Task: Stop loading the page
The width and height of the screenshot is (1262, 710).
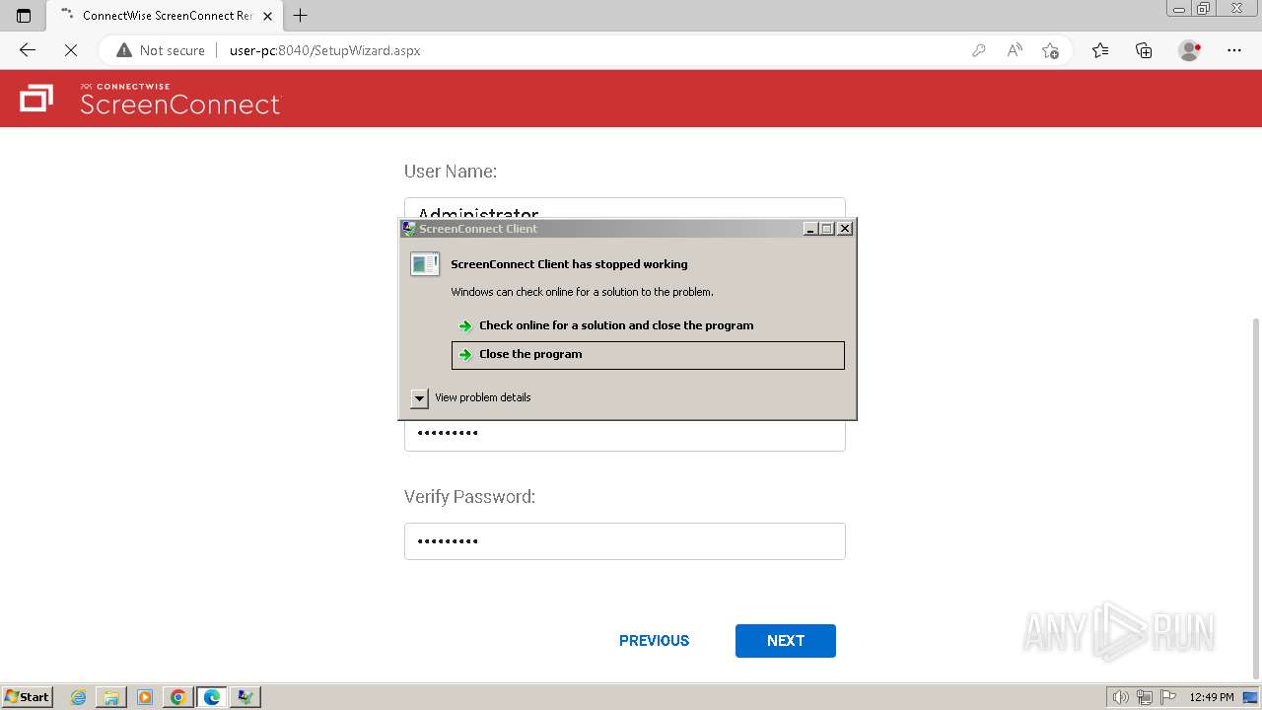Action: pos(71,50)
